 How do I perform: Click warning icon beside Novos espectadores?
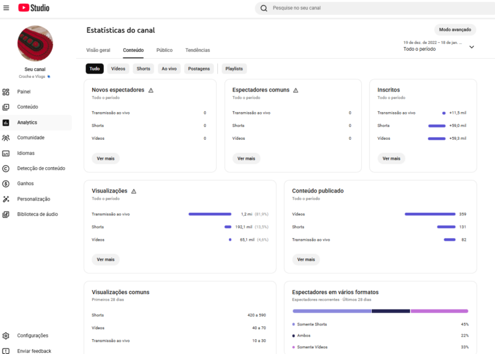coord(151,90)
